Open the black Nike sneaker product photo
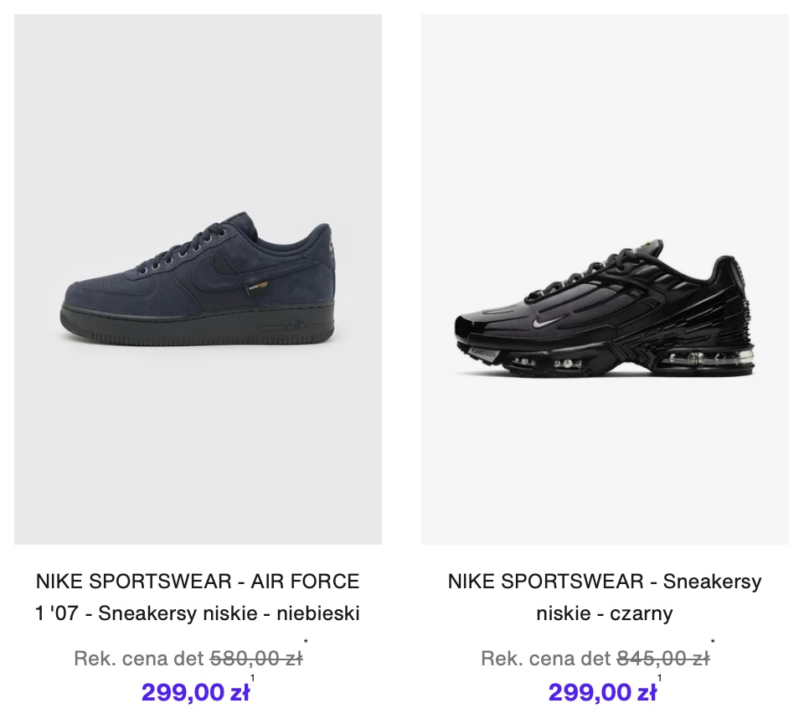Viewport: 804px width, 724px height. pos(605,279)
